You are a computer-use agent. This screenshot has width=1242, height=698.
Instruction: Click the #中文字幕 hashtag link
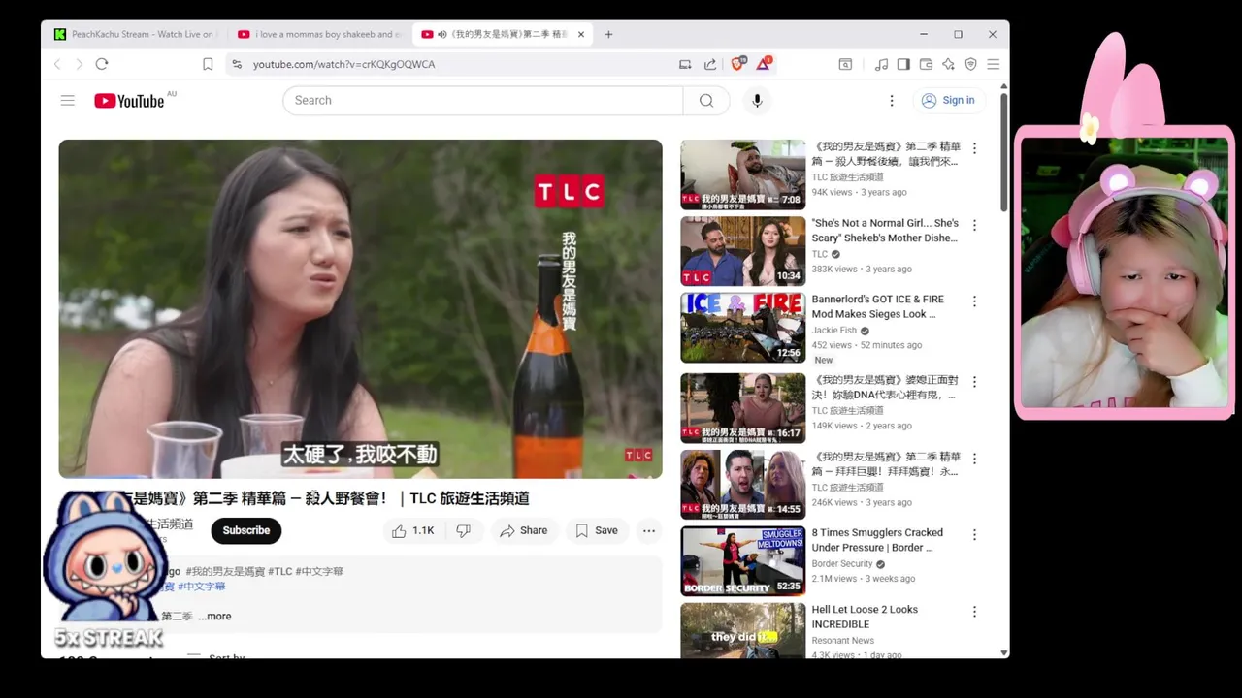pos(202,587)
